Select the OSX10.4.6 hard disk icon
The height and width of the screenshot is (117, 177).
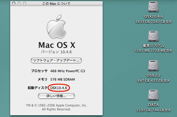point(153,7)
